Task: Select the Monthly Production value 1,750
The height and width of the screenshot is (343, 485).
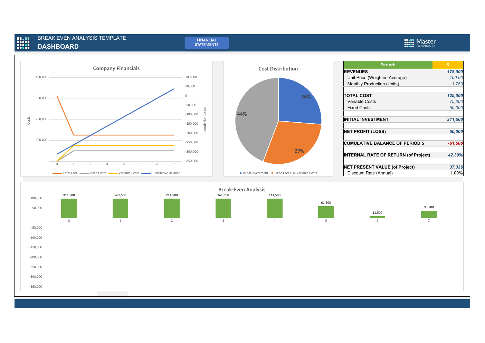Action: click(x=457, y=84)
